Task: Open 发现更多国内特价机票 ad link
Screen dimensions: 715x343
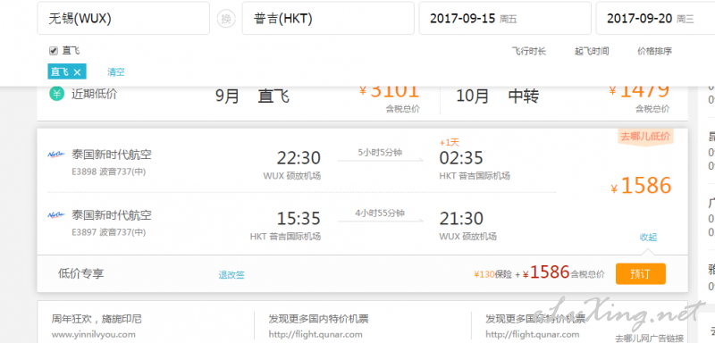Action: coord(318,319)
